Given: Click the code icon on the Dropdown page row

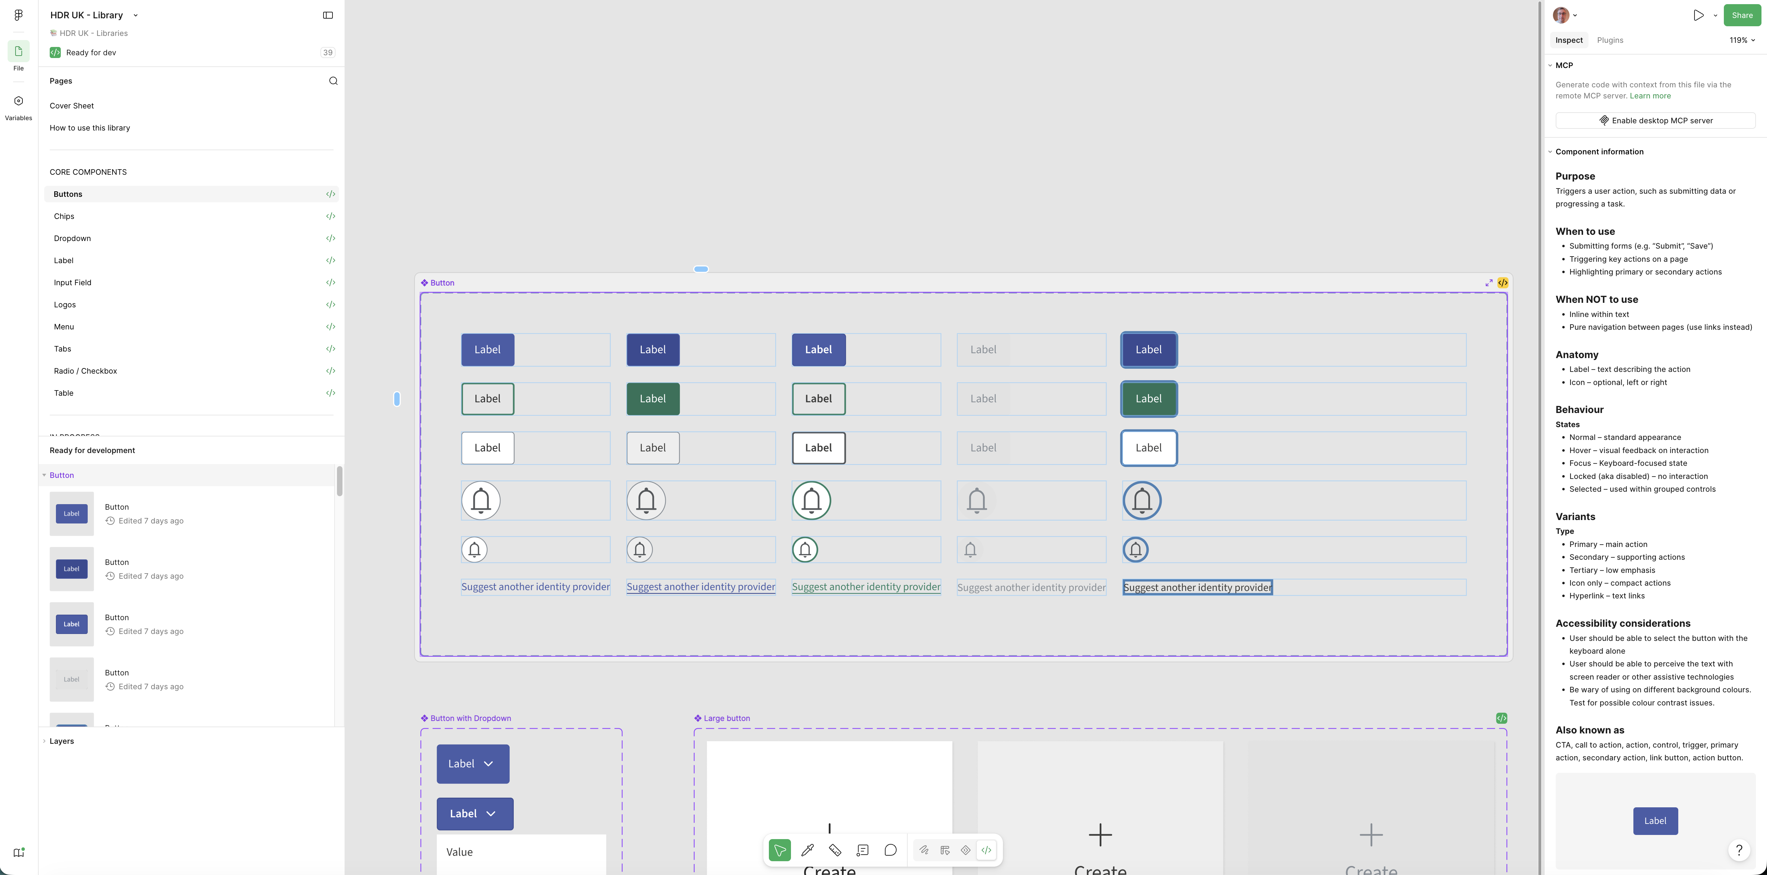Looking at the screenshot, I should pos(331,238).
